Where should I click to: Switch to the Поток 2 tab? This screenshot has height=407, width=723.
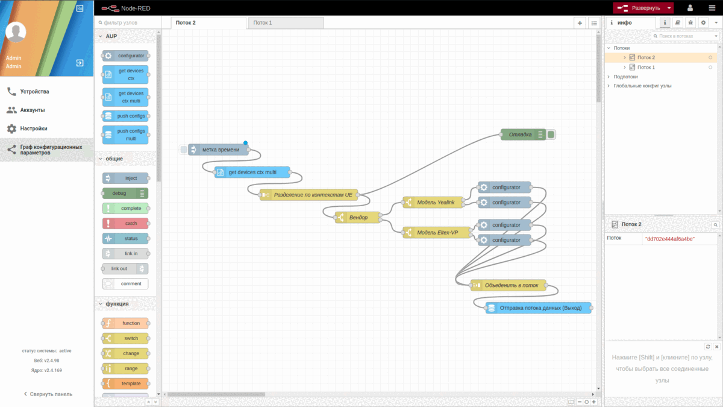pyautogui.click(x=208, y=23)
